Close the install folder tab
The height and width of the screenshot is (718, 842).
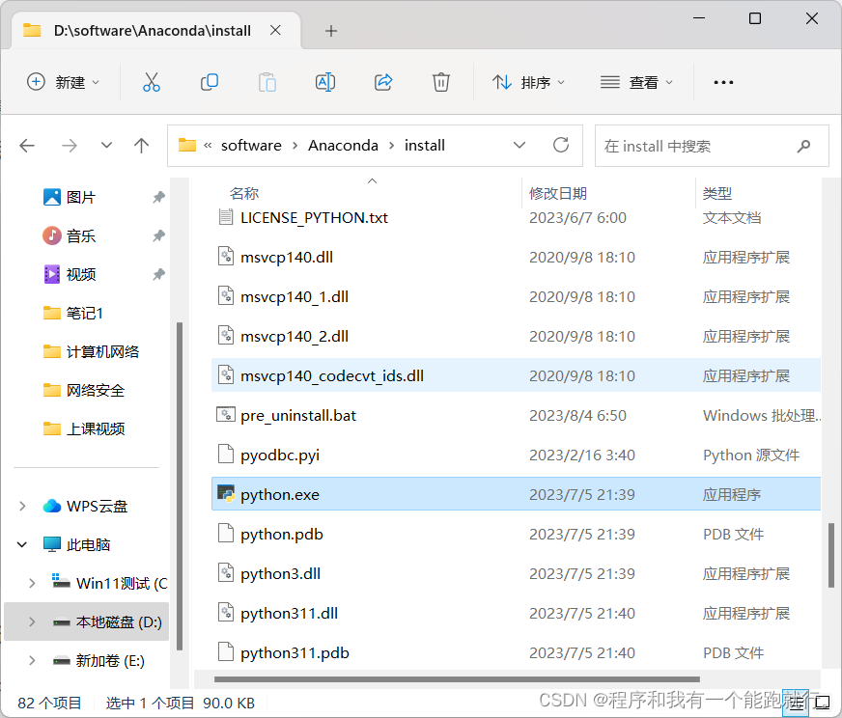pos(275,31)
